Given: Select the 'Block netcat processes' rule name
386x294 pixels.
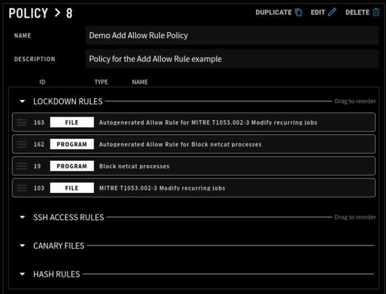Looking at the screenshot, I should click(x=134, y=166).
